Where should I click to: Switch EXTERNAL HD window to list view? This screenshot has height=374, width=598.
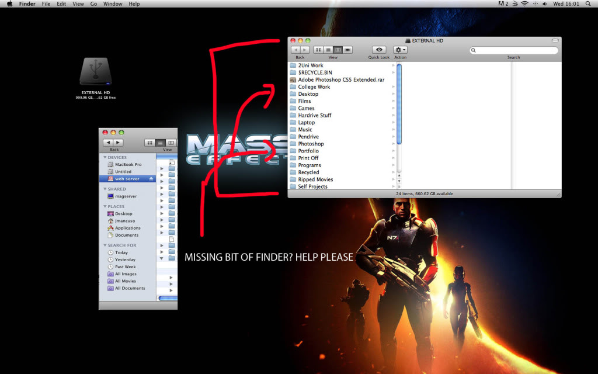(328, 50)
